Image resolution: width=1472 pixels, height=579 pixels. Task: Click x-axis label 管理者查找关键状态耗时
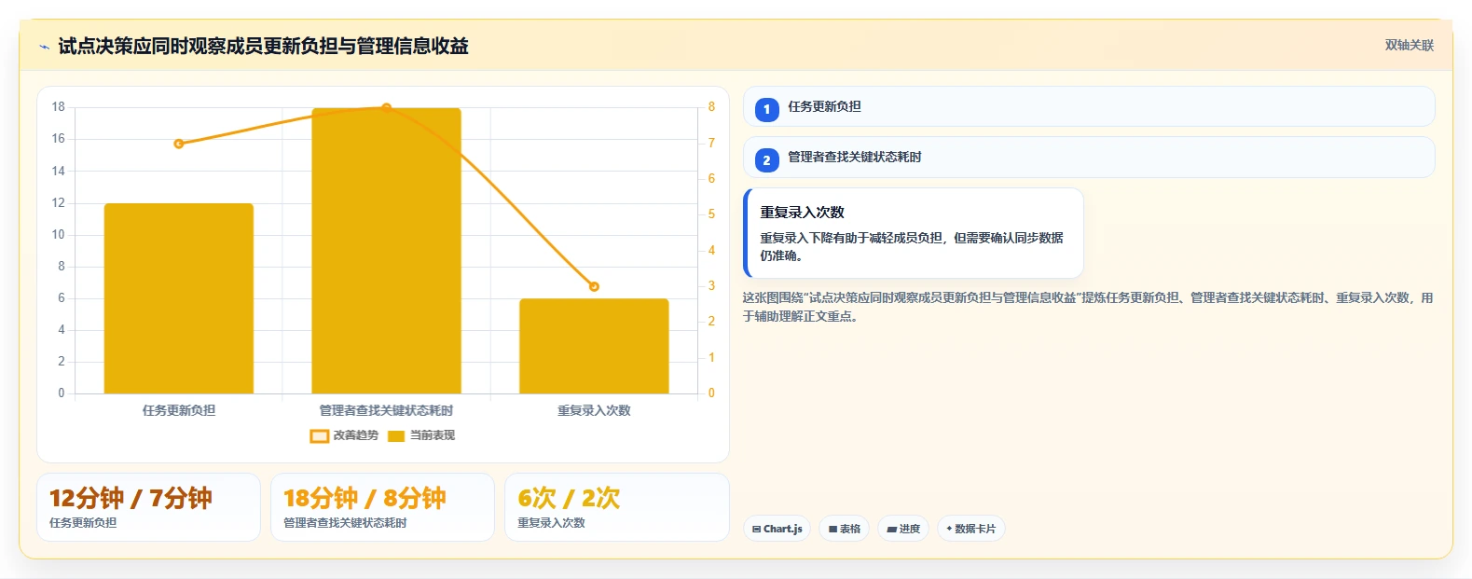tap(386, 410)
